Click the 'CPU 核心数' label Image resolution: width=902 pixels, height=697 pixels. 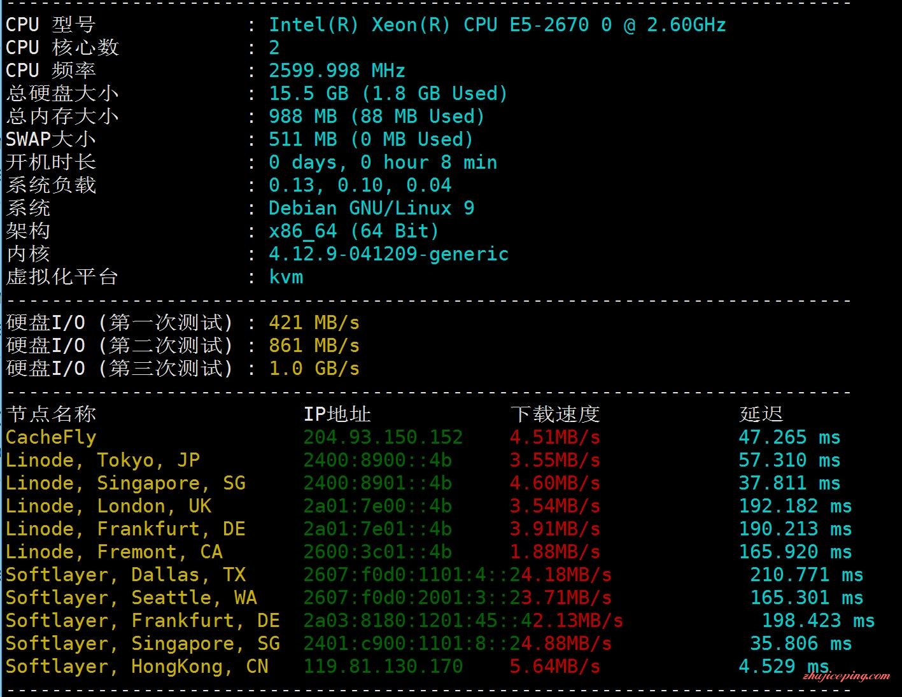click(x=62, y=48)
